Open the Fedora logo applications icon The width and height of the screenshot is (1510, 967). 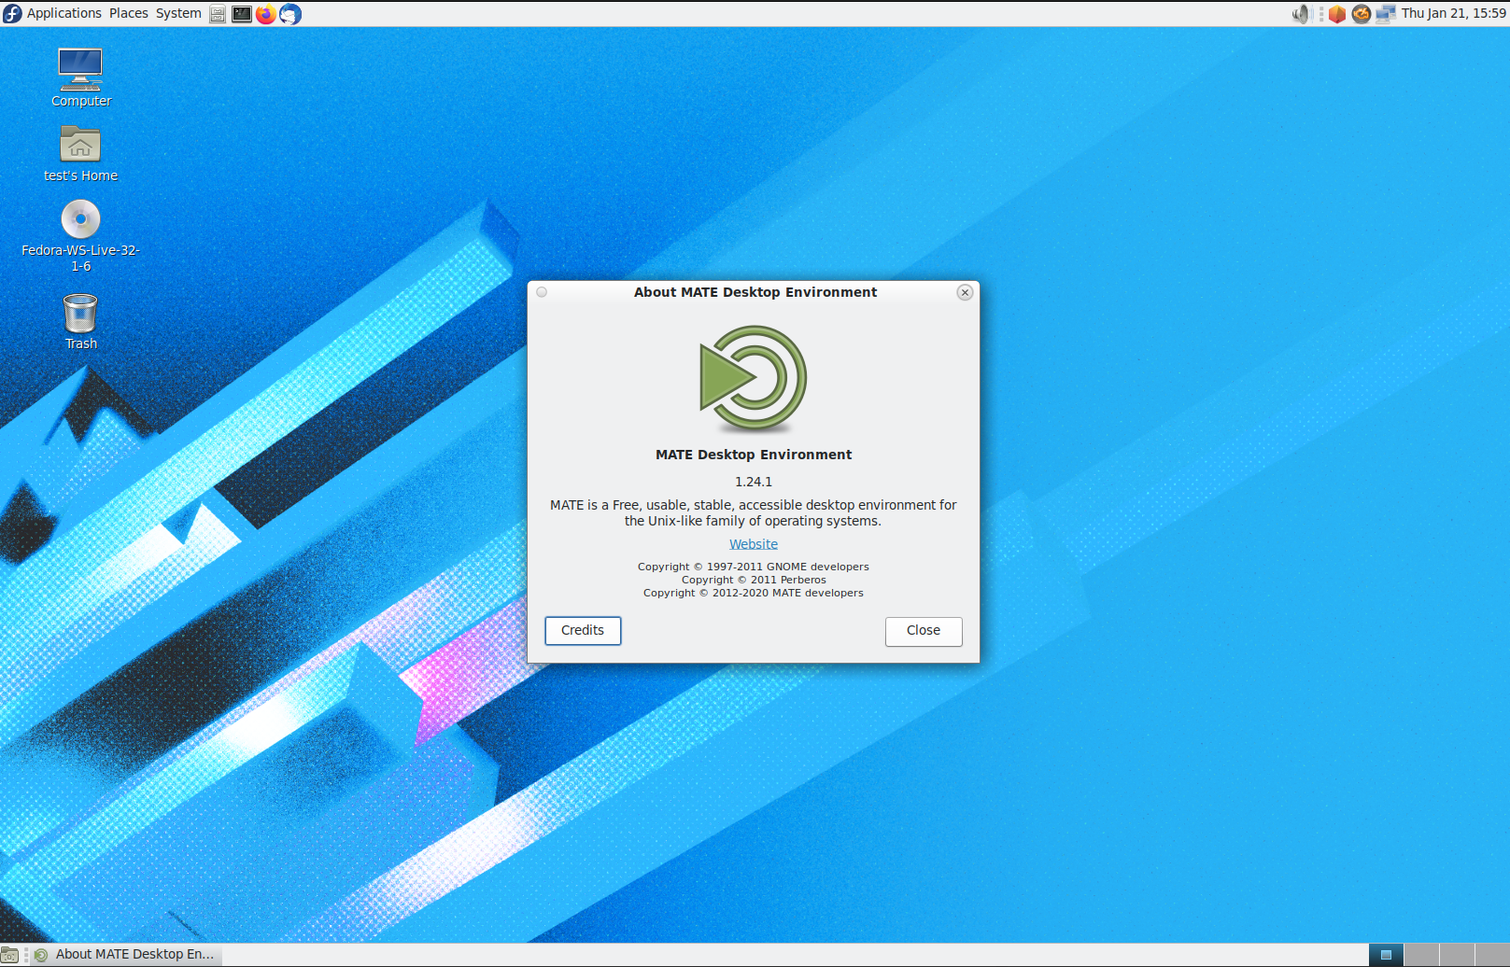12,13
